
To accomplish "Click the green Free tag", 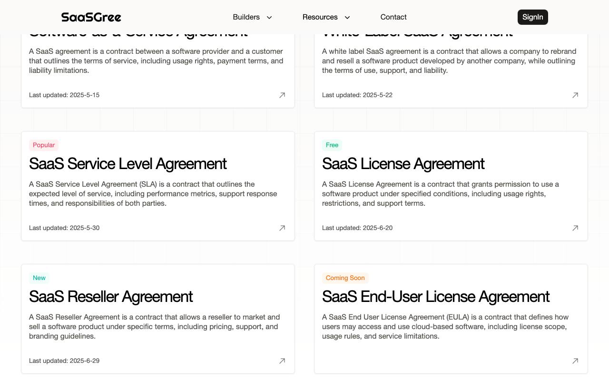I will coord(332,145).
